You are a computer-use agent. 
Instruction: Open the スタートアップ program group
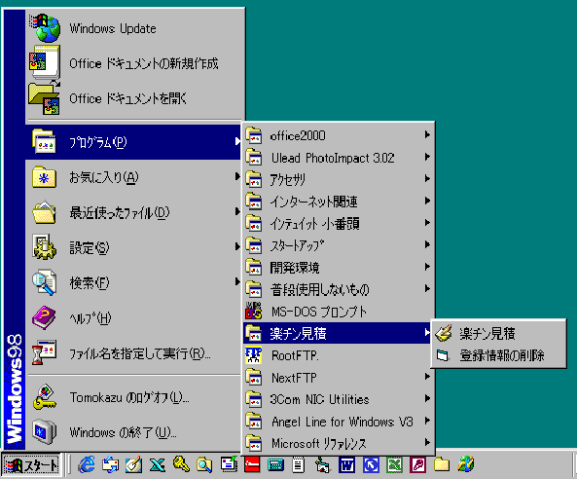click(x=338, y=244)
